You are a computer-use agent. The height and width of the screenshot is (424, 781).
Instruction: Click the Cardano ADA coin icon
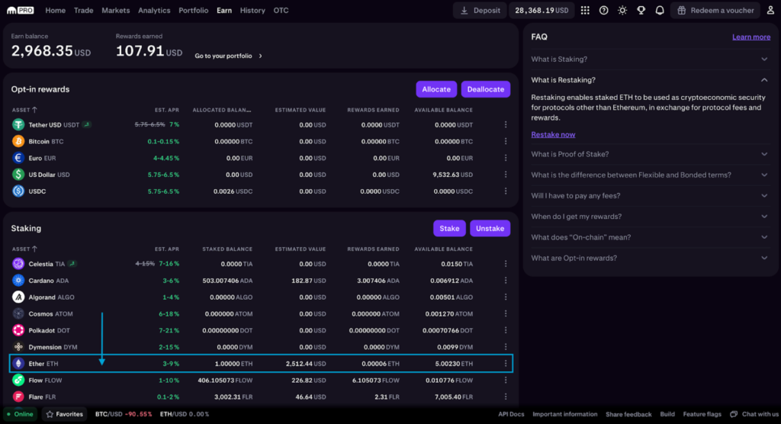click(x=18, y=281)
